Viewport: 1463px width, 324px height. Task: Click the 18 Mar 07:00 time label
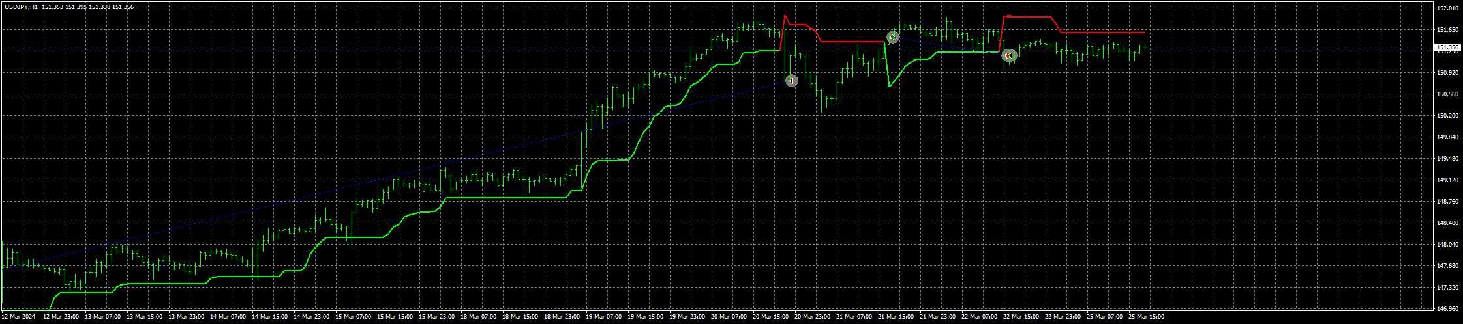point(479,317)
